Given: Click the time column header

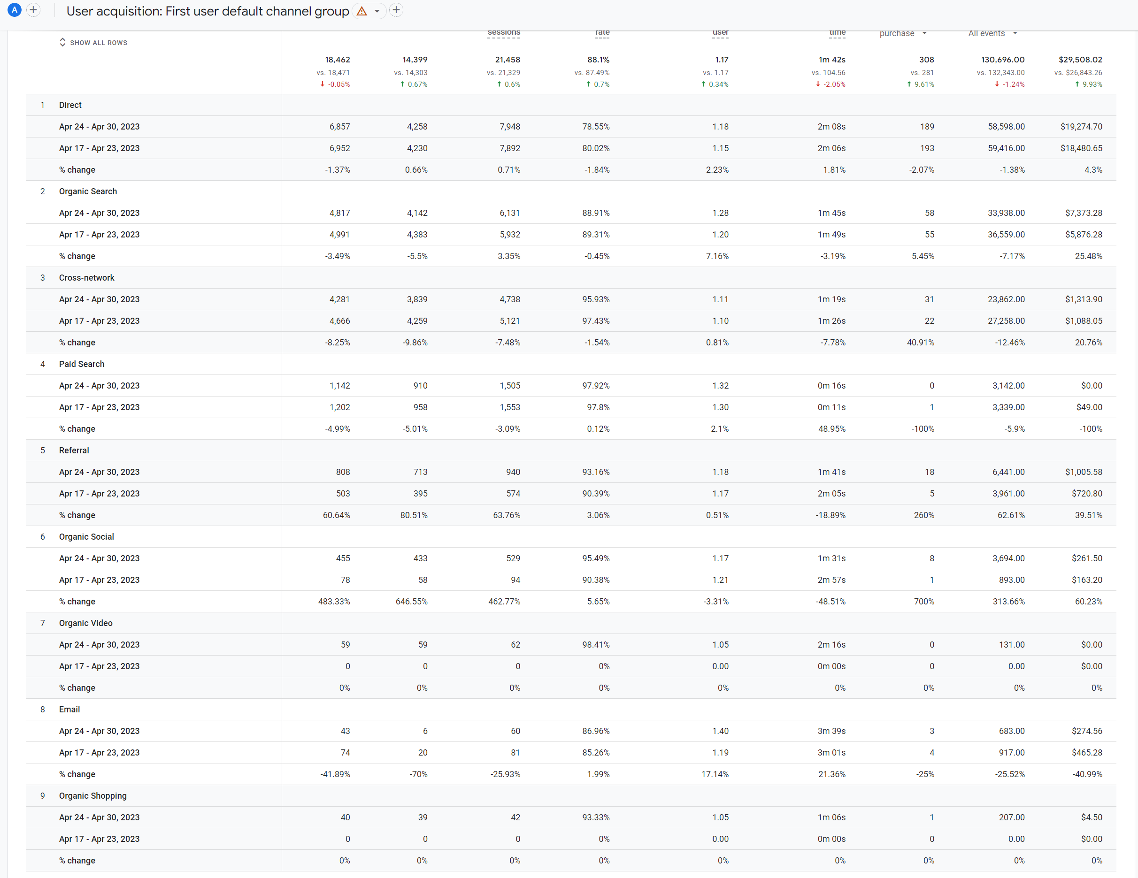Looking at the screenshot, I should pos(837,33).
